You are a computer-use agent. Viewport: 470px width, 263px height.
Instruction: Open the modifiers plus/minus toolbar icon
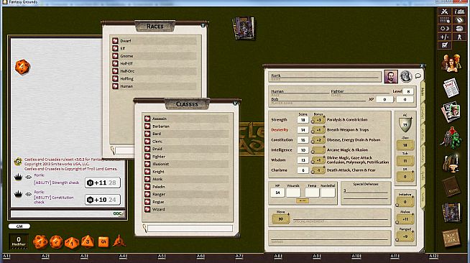[x=445, y=37]
